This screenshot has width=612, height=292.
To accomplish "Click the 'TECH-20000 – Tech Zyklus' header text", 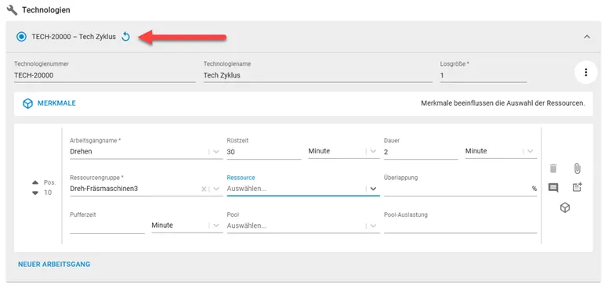I will pyautogui.click(x=74, y=37).
